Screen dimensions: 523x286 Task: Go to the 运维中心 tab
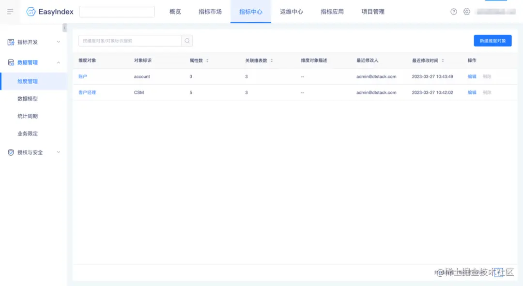(292, 12)
